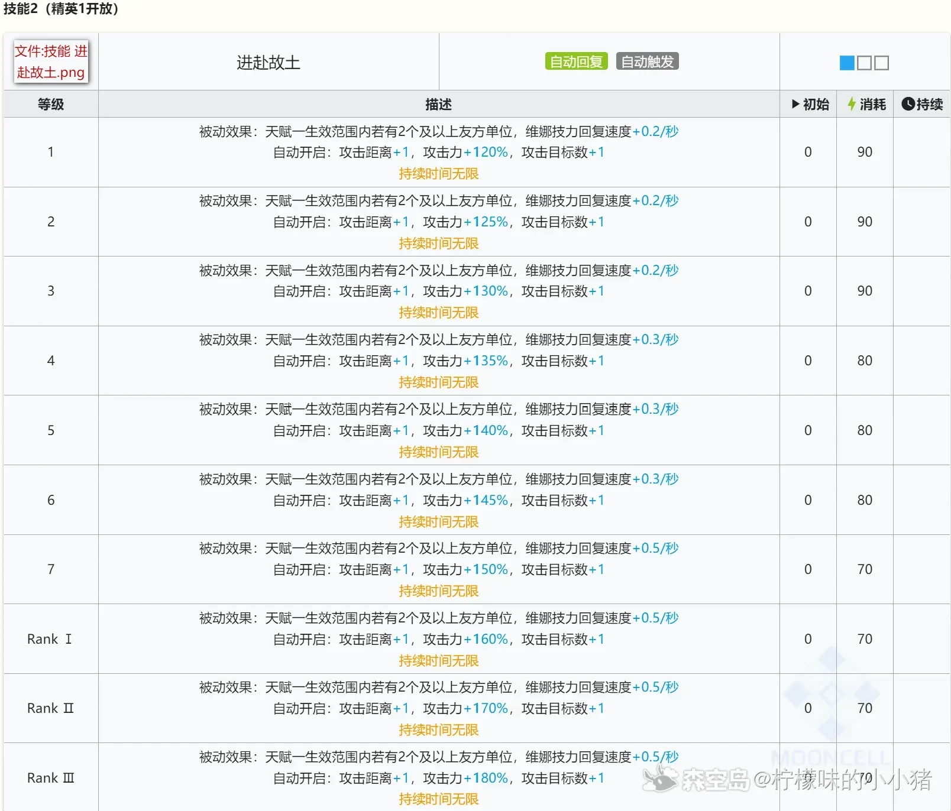Viewport: 951px width, 811px height.
Task: Click the middle empty square indicator
Action: coord(864,63)
